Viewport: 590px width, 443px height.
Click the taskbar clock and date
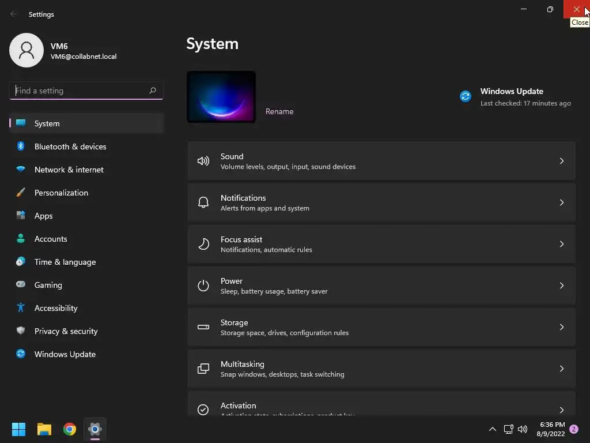tap(552, 429)
